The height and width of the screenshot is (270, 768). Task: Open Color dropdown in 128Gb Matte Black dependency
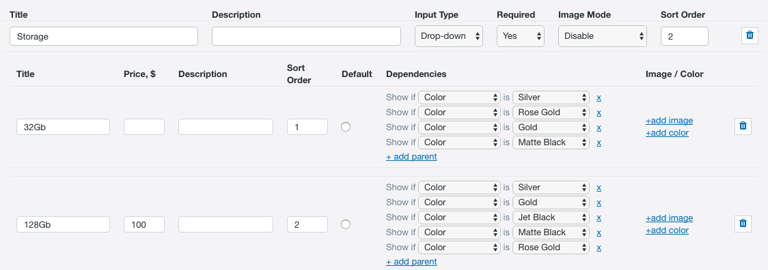459,232
